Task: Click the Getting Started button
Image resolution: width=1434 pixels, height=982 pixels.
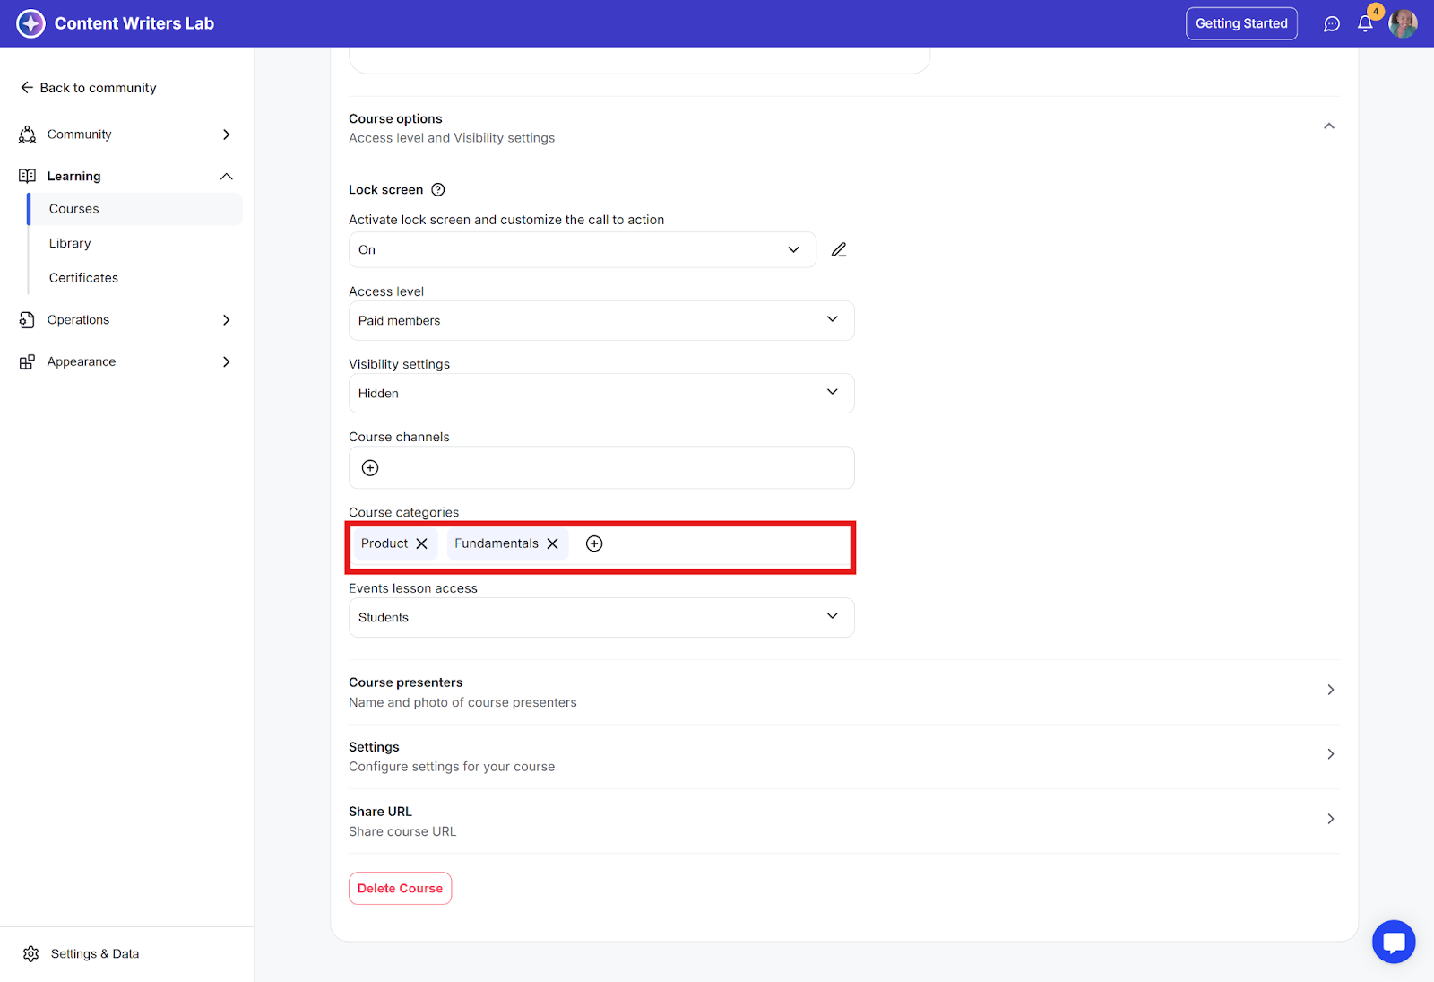Action: point(1241,24)
